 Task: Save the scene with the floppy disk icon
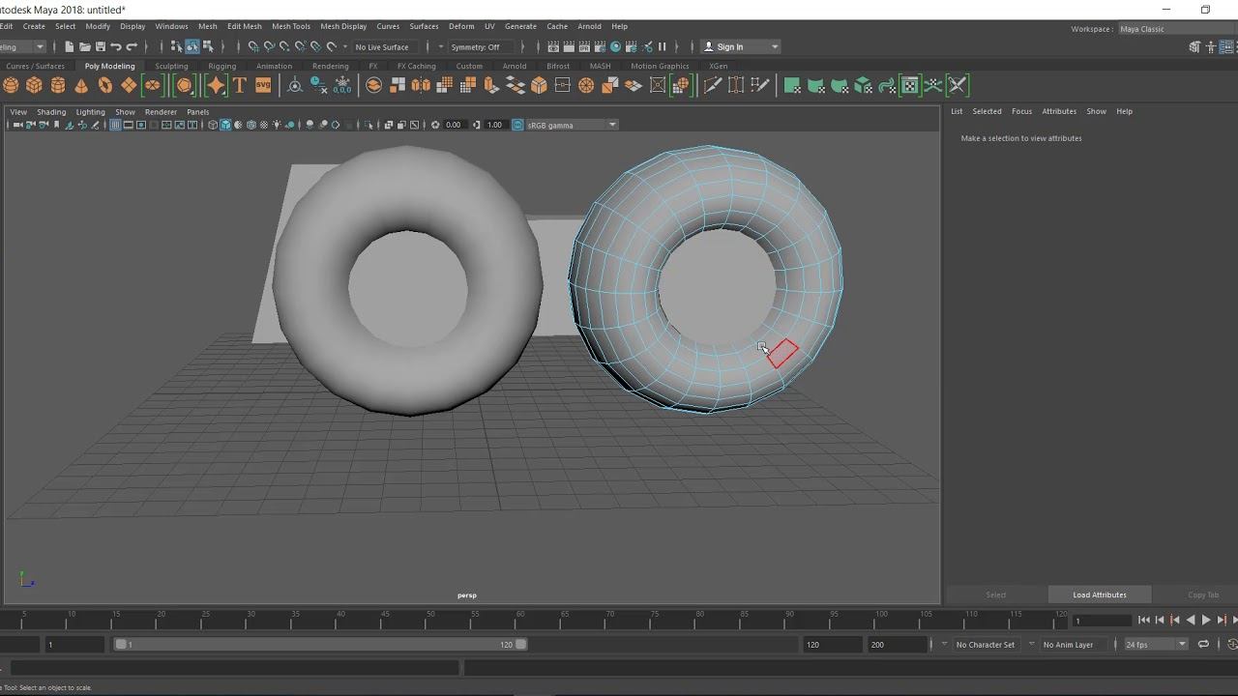coord(100,46)
